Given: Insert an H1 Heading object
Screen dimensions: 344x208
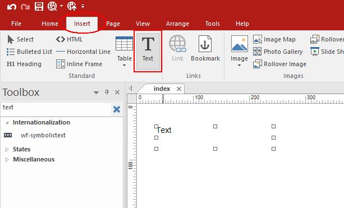Looking at the screenshot, I should (x=24, y=64).
